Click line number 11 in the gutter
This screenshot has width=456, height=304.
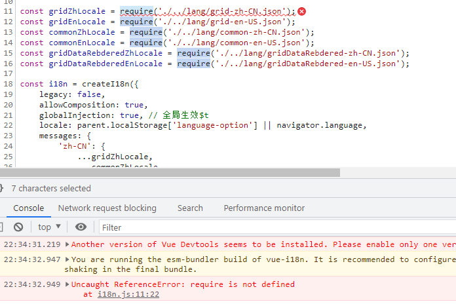[8, 11]
